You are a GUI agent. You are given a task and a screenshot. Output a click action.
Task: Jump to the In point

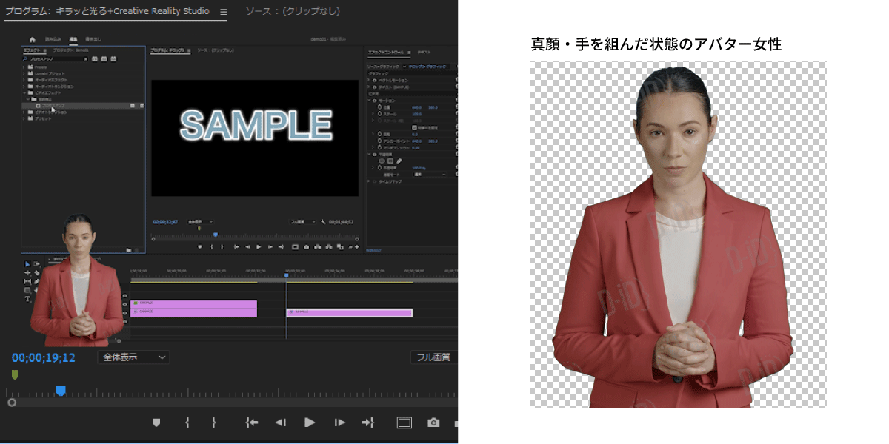click(x=252, y=423)
